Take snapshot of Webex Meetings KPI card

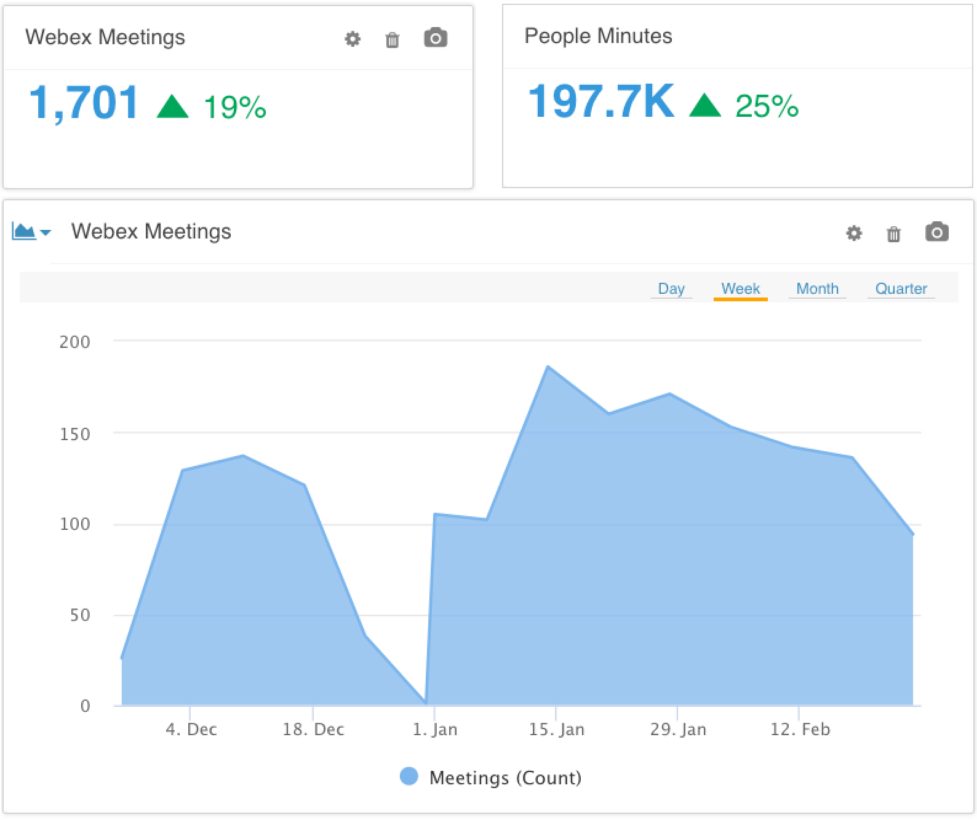pyautogui.click(x=436, y=38)
